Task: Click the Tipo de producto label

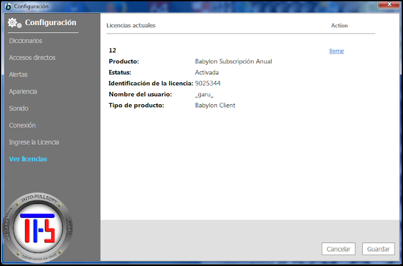Action: (x=137, y=105)
